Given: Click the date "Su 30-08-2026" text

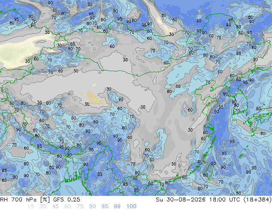Looking at the screenshot, I should 181,200.
